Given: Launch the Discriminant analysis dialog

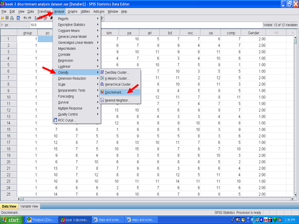Looking at the screenshot, I should (114, 92).
